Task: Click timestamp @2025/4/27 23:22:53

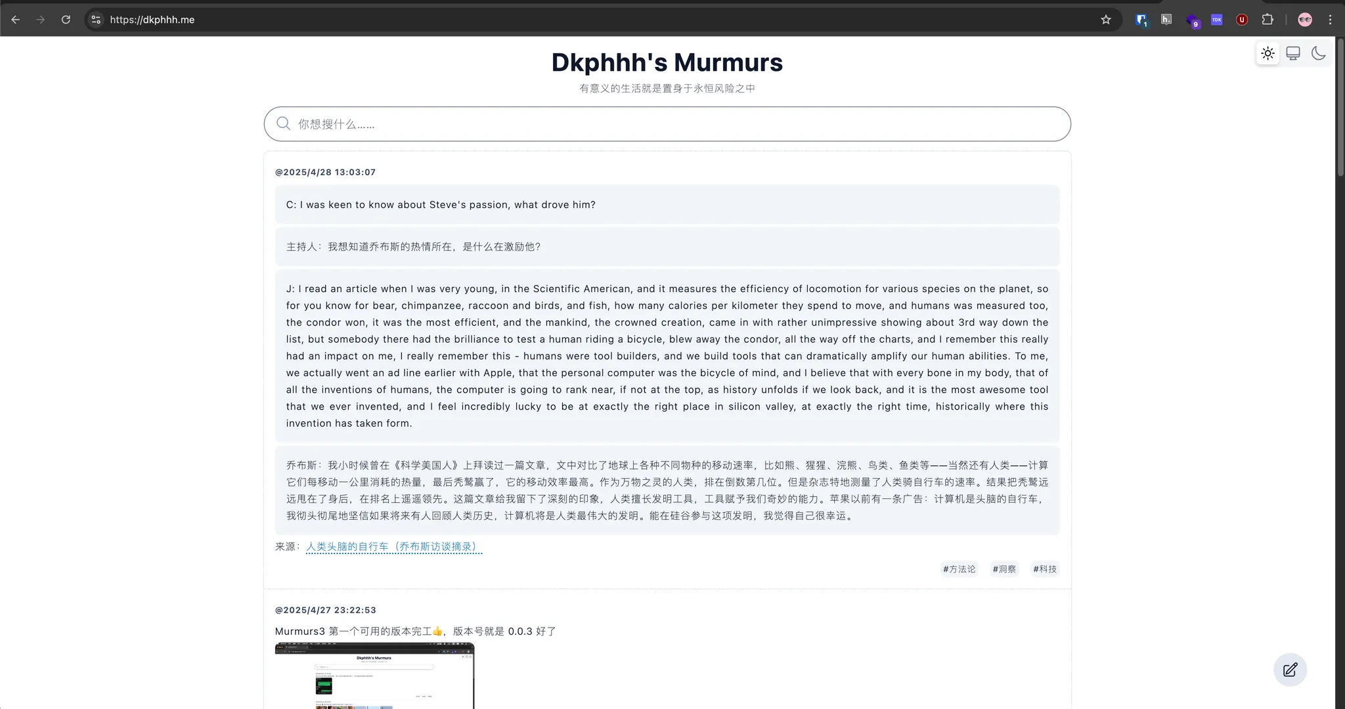Action: click(x=325, y=610)
